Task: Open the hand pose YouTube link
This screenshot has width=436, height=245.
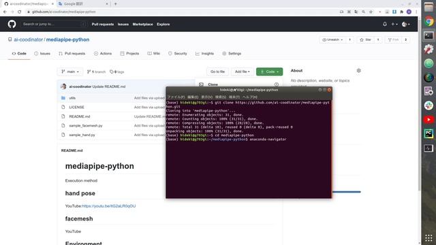Action: [x=109, y=206]
